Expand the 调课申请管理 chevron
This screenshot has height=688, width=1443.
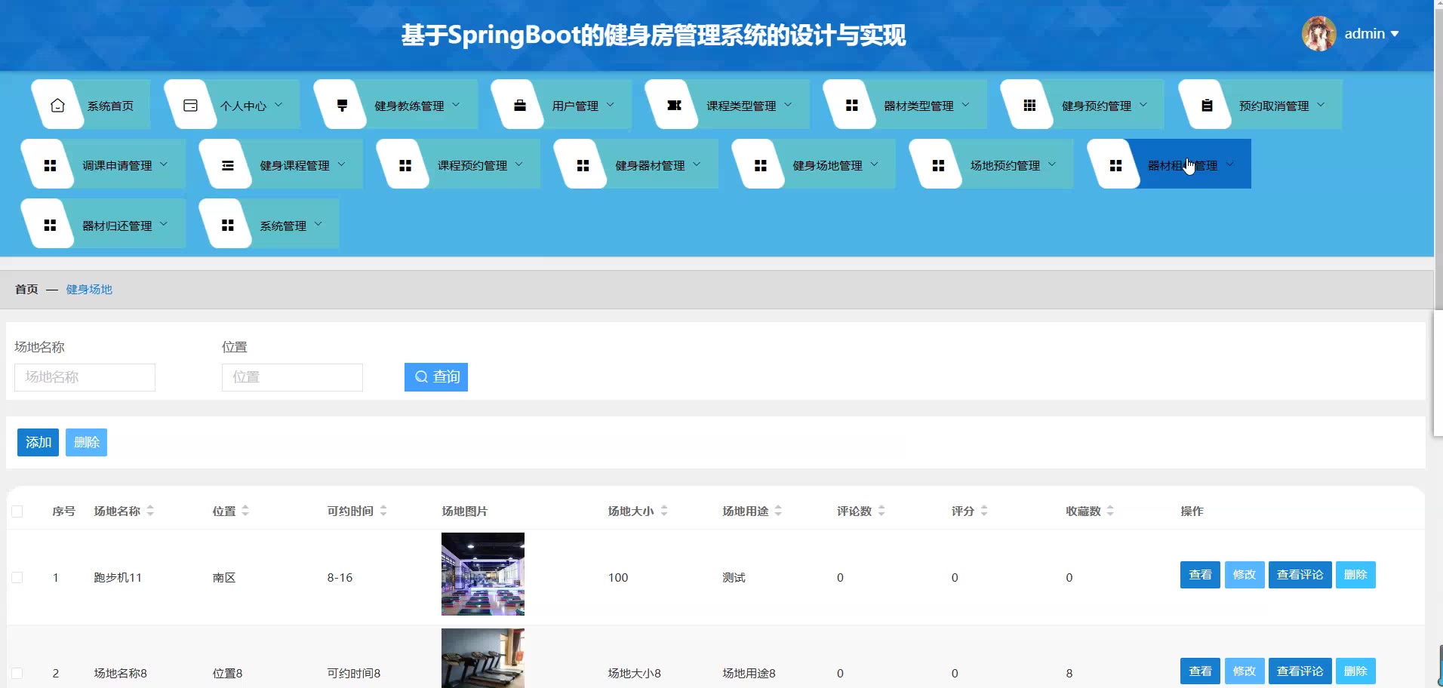point(164,164)
